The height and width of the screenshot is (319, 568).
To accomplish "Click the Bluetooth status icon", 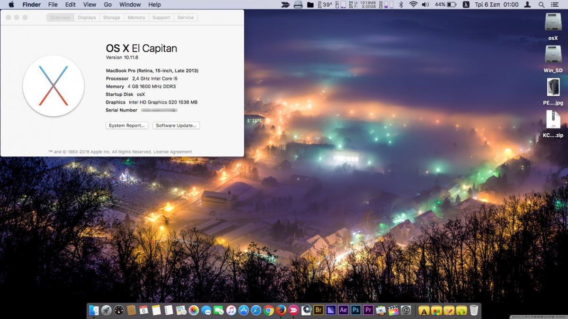I will (x=401, y=5).
